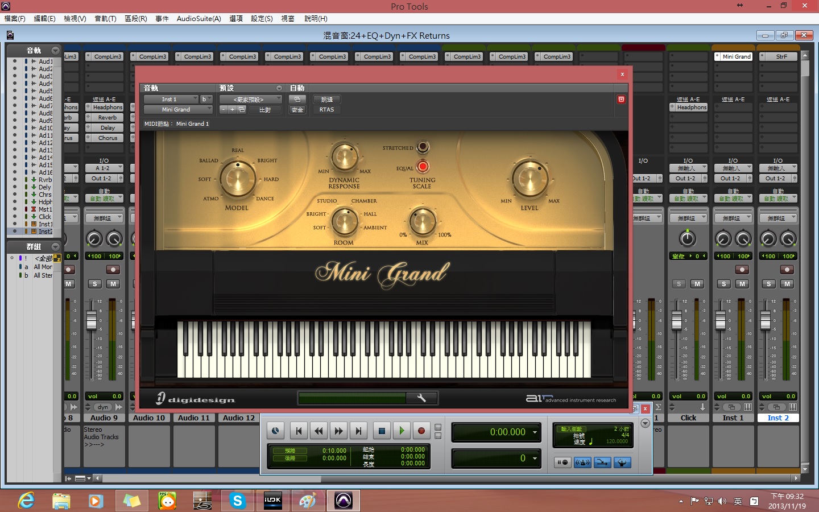Open the factory default preset dropdown
Screen dimensions: 819x512
pos(251,99)
